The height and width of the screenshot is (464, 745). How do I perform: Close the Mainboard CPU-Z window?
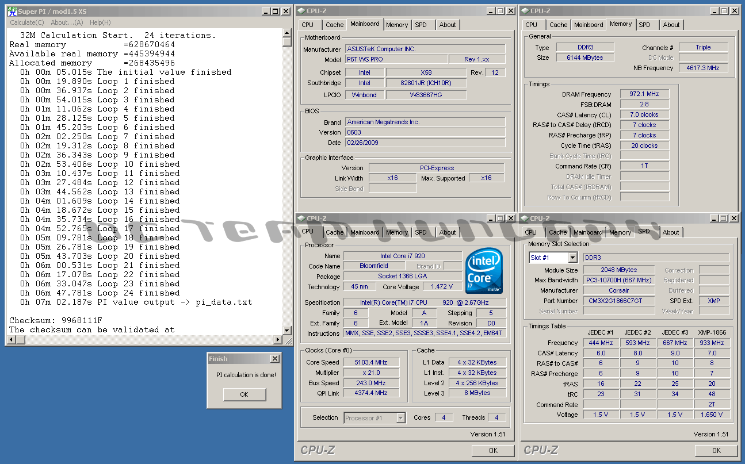click(x=510, y=10)
